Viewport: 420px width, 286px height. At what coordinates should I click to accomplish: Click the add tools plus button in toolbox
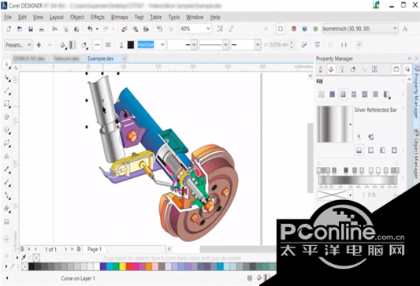6,240
